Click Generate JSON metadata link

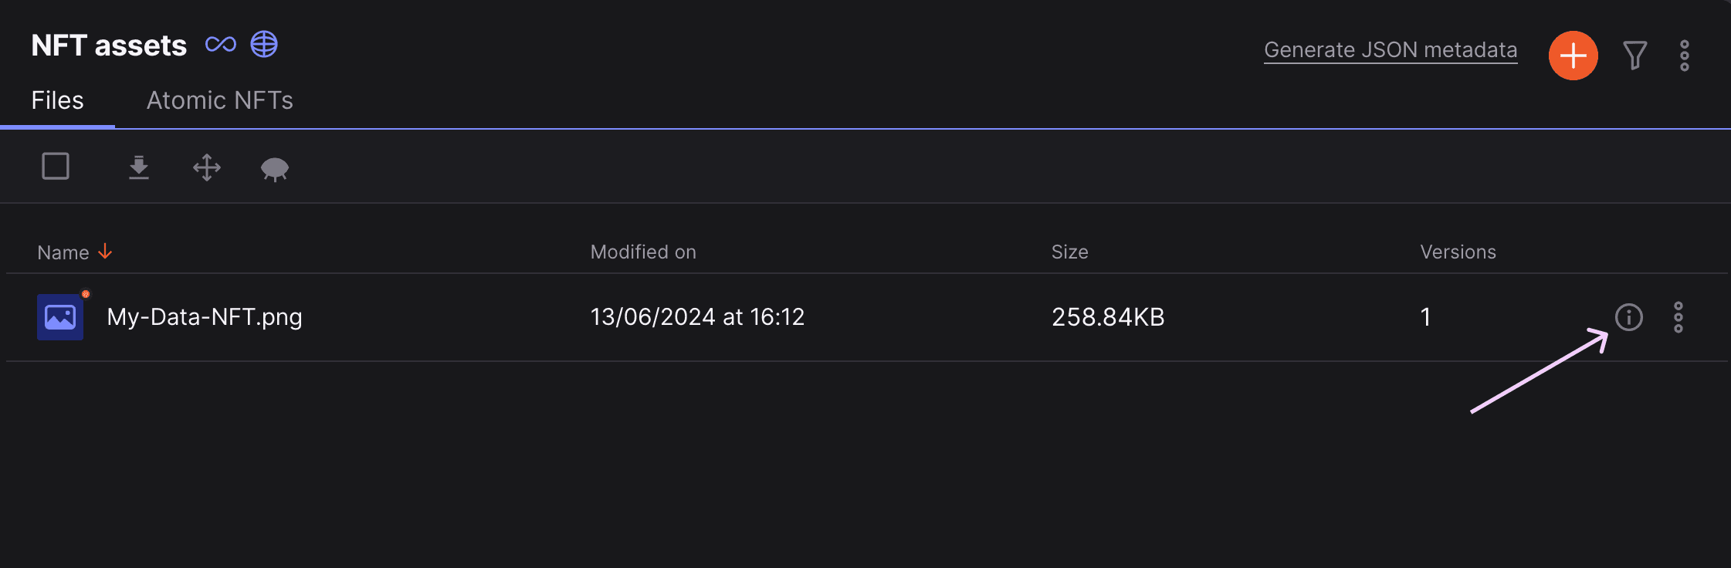[x=1391, y=50]
